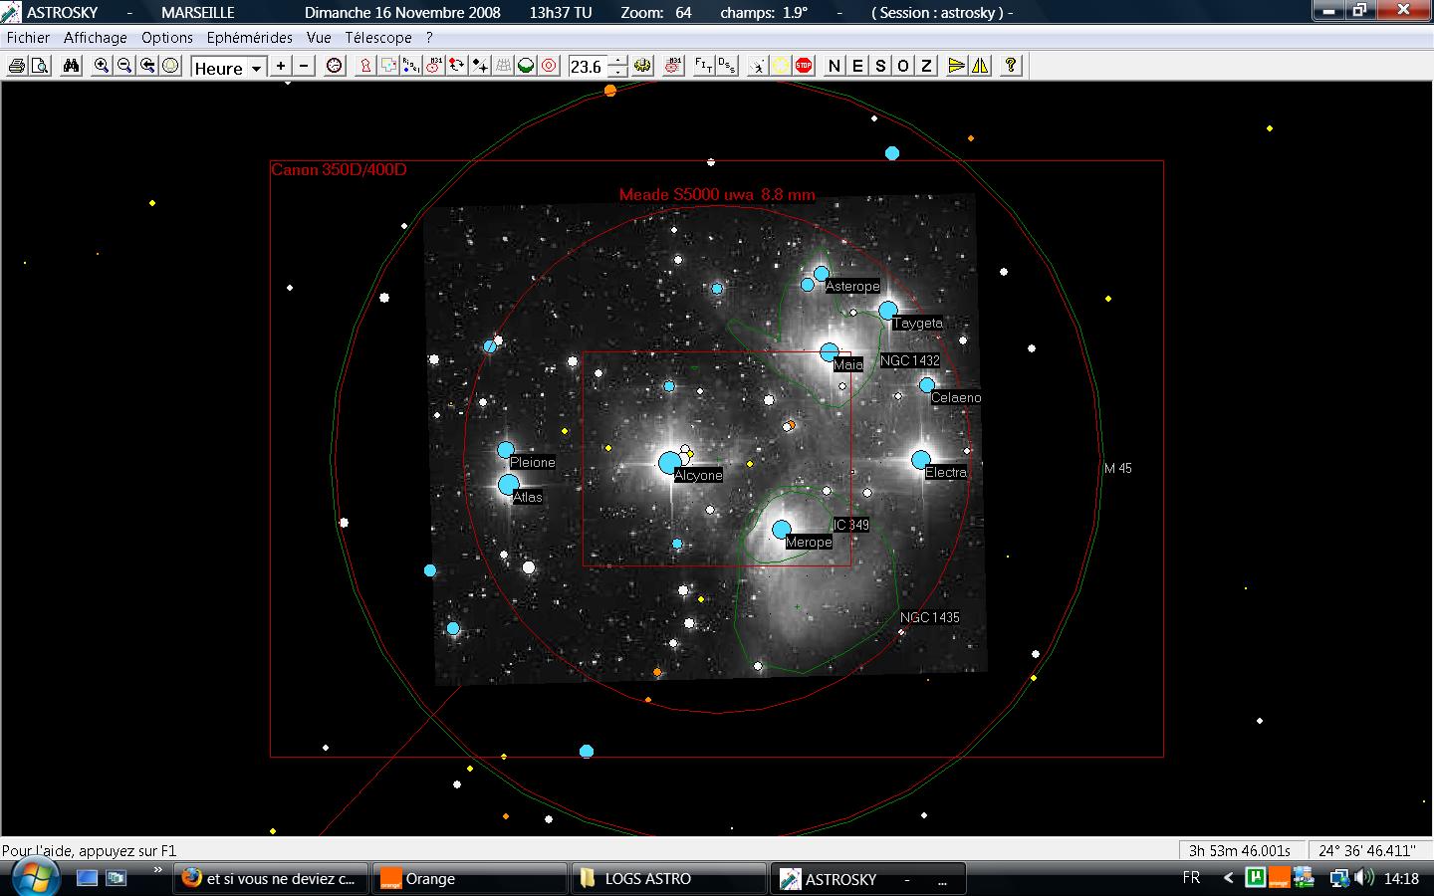Select the star Electra on the chart
Screen dimensions: 1434x896
[921, 460]
